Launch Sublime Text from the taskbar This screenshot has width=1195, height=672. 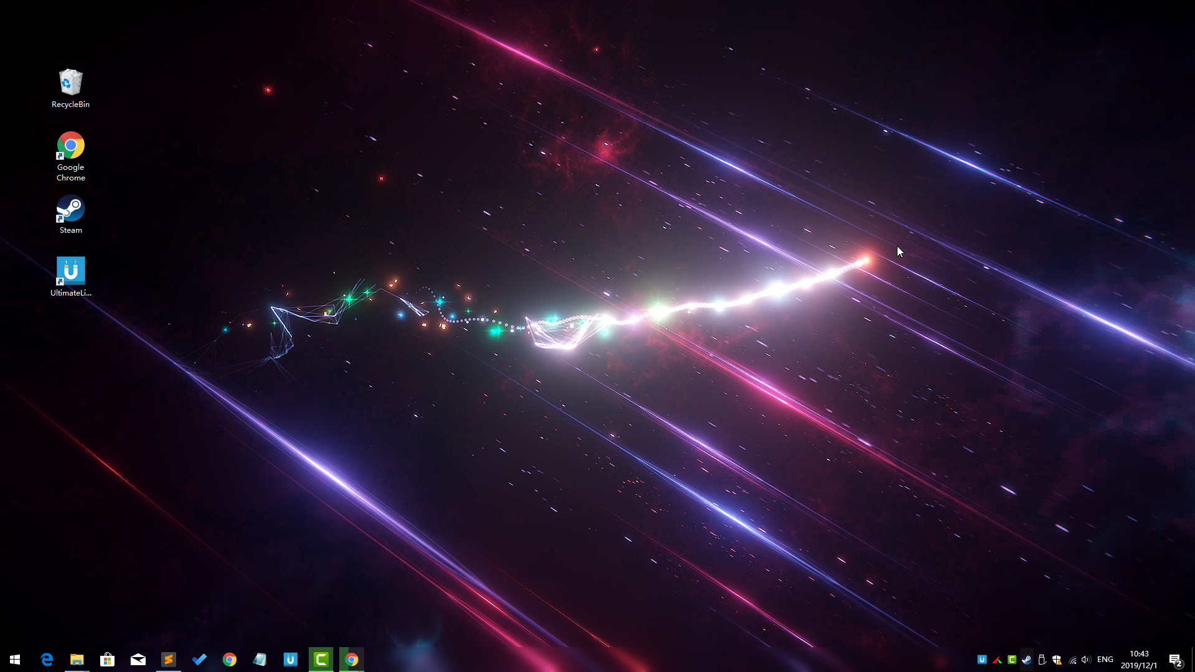point(169,659)
